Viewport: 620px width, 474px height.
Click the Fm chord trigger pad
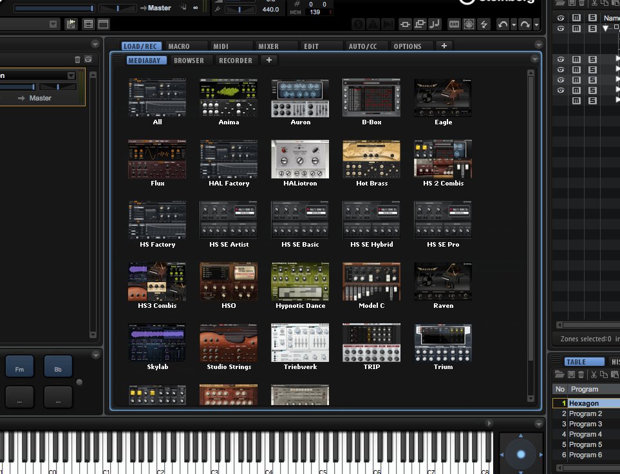click(x=19, y=368)
